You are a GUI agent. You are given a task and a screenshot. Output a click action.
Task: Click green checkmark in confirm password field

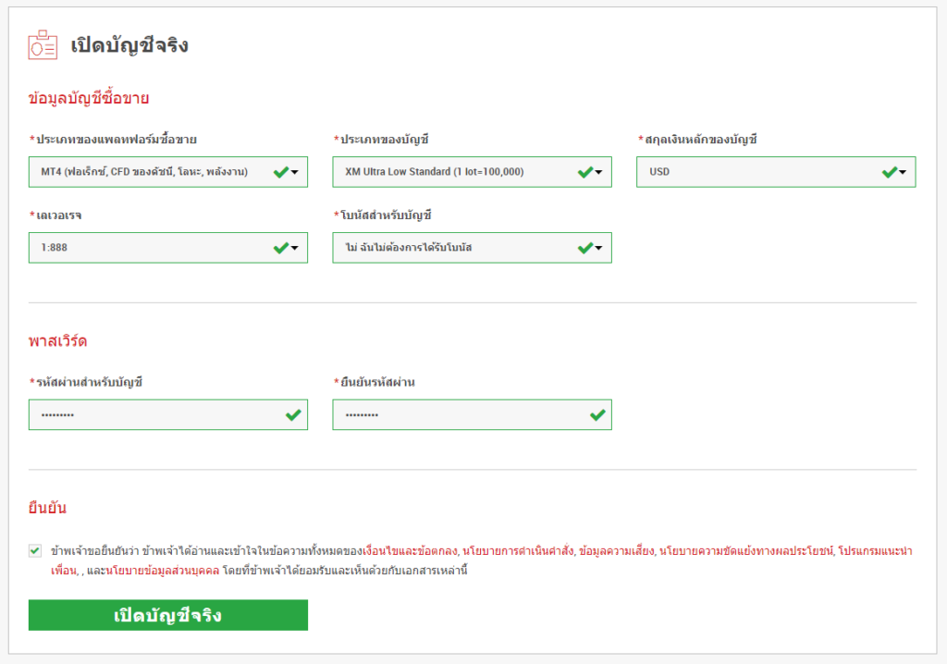pos(597,415)
